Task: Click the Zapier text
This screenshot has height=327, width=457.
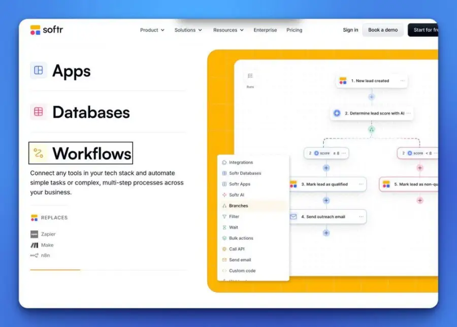Action: 48,234
